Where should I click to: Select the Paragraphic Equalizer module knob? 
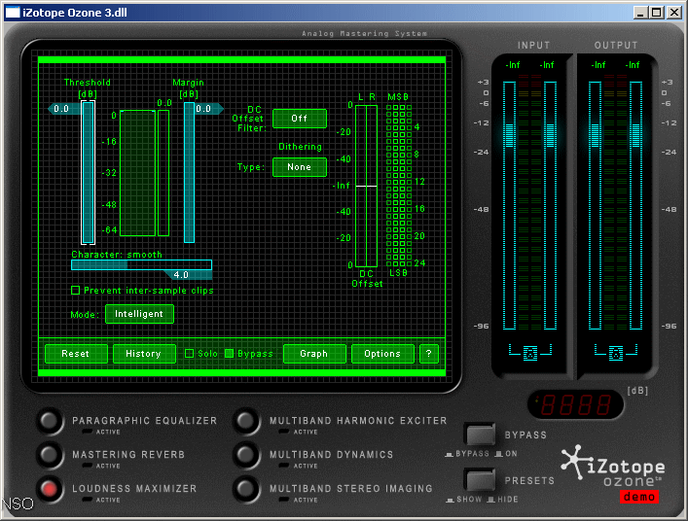coord(50,421)
